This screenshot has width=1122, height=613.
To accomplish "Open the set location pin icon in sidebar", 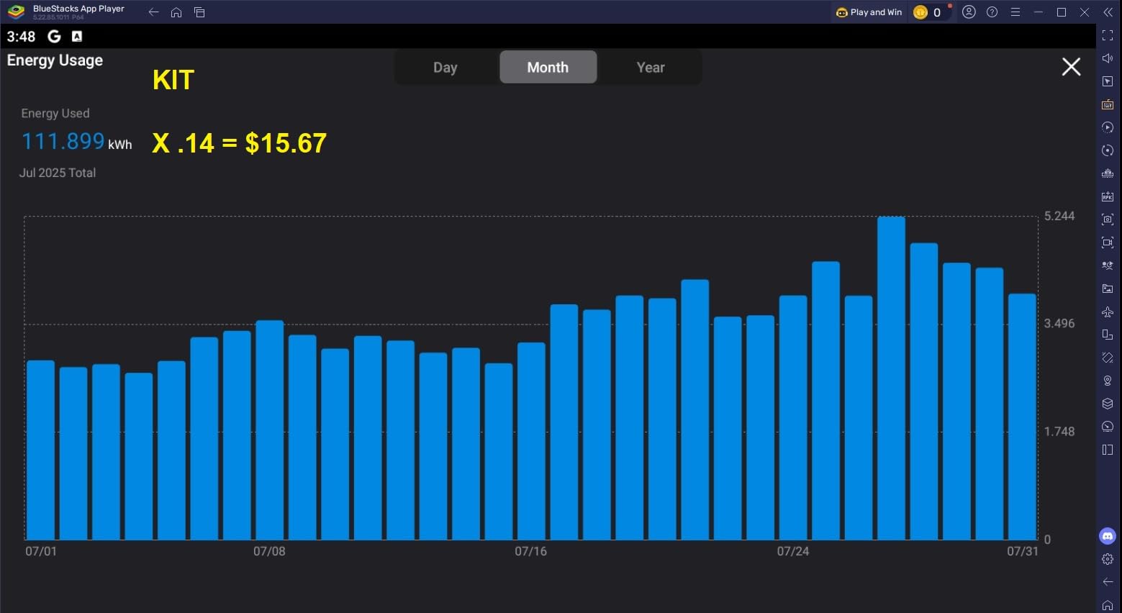I will 1108,381.
